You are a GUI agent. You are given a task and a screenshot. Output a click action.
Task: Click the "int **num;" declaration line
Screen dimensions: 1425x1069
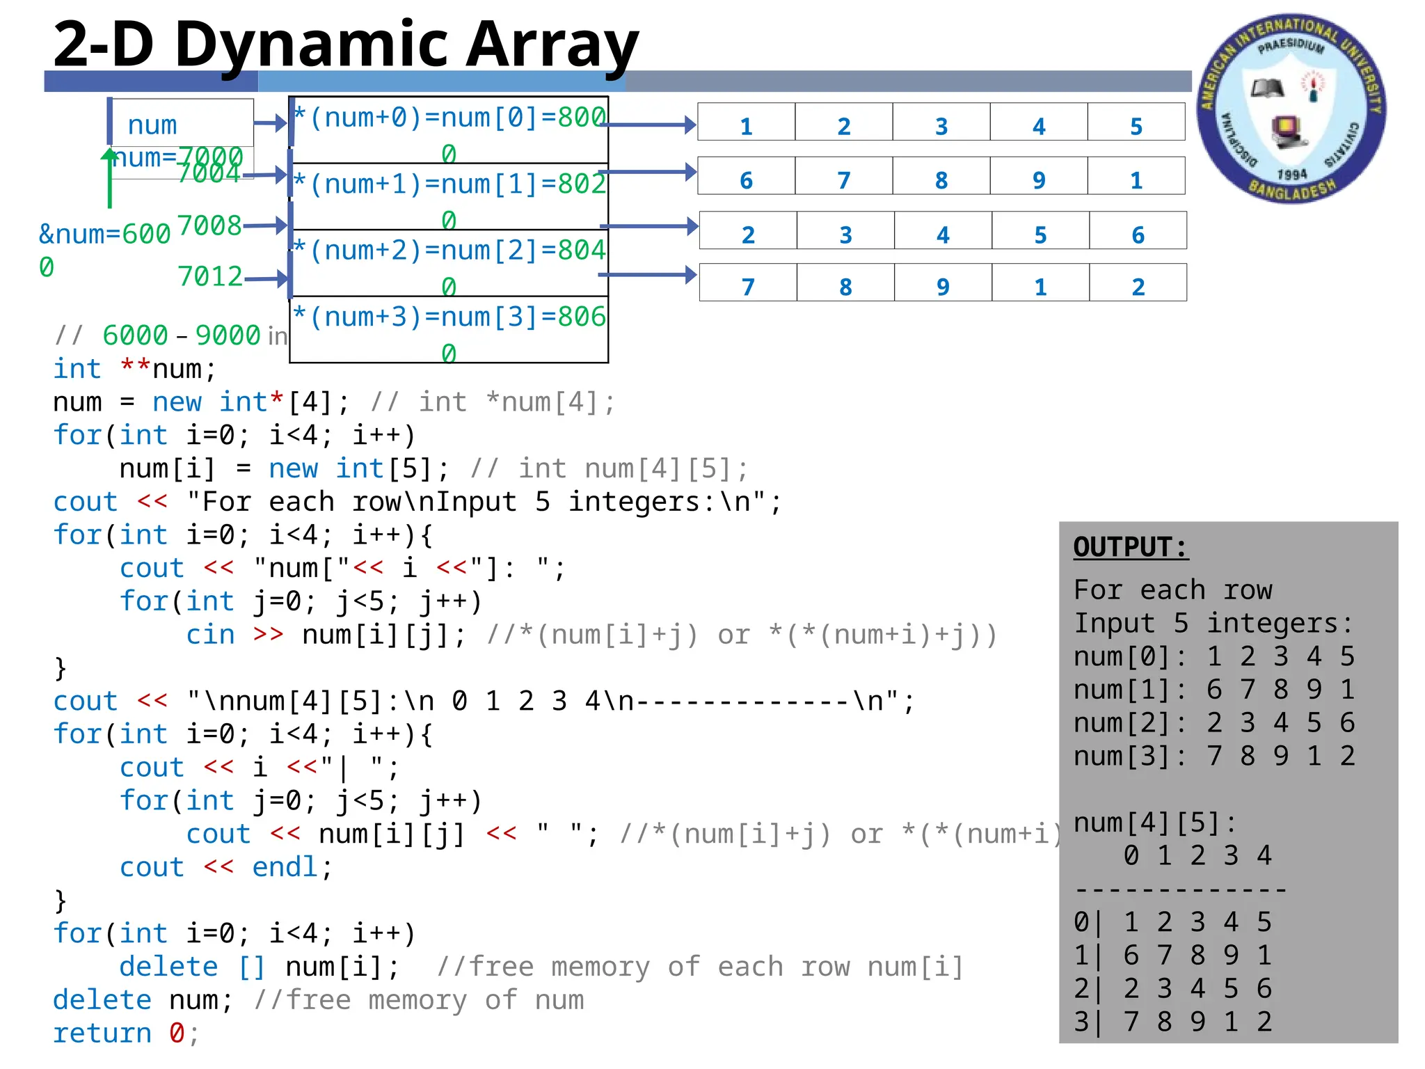click(x=135, y=369)
